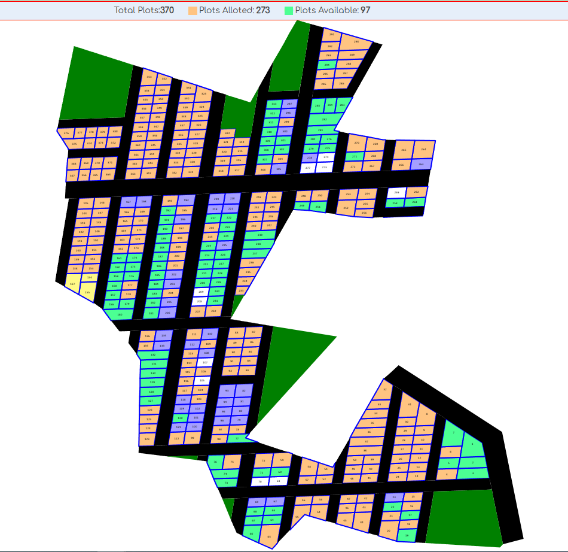
Task: Select orange plot 265
Action: tap(403, 150)
